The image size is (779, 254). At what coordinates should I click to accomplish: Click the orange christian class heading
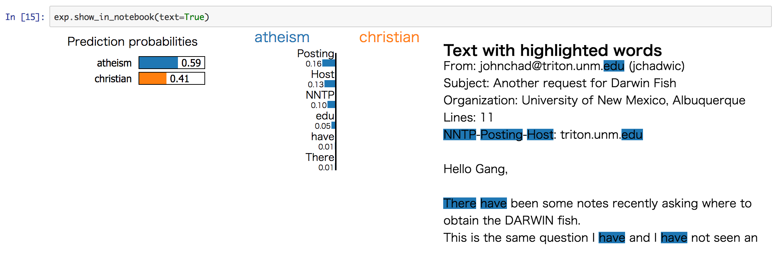(x=389, y=37)
